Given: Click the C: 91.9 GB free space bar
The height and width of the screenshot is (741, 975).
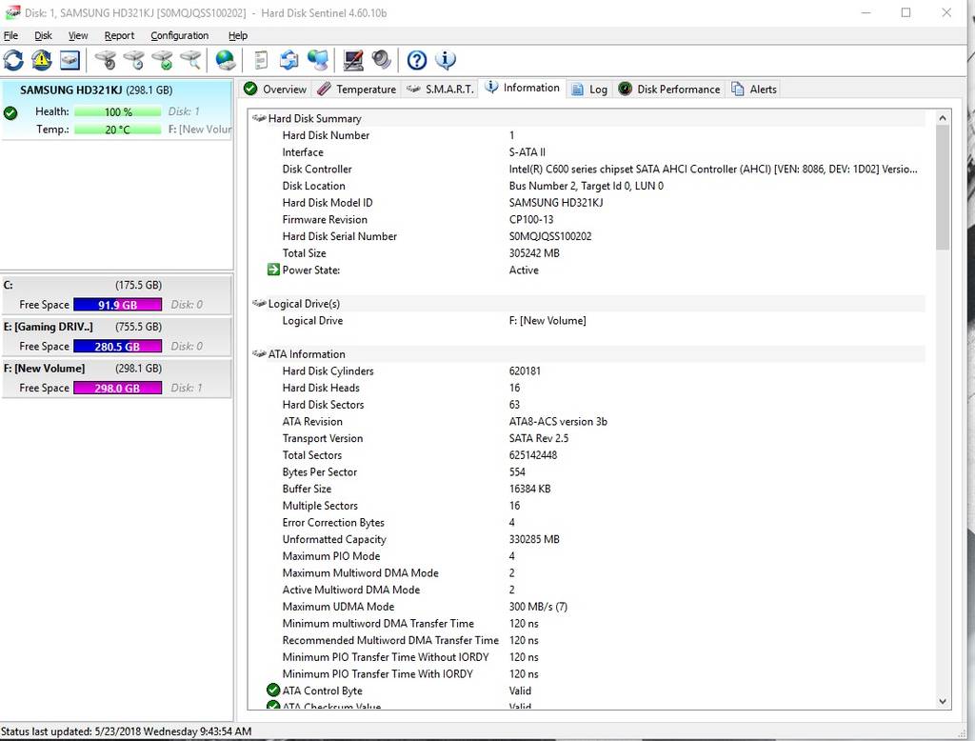Looking at the screenshot, I should coord(117,305).
